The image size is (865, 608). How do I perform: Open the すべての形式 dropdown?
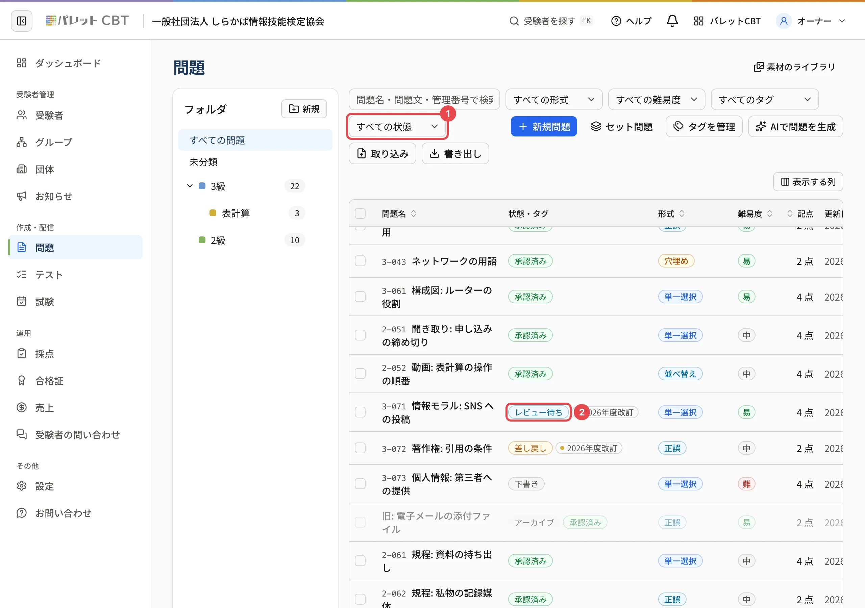(554, 99)
